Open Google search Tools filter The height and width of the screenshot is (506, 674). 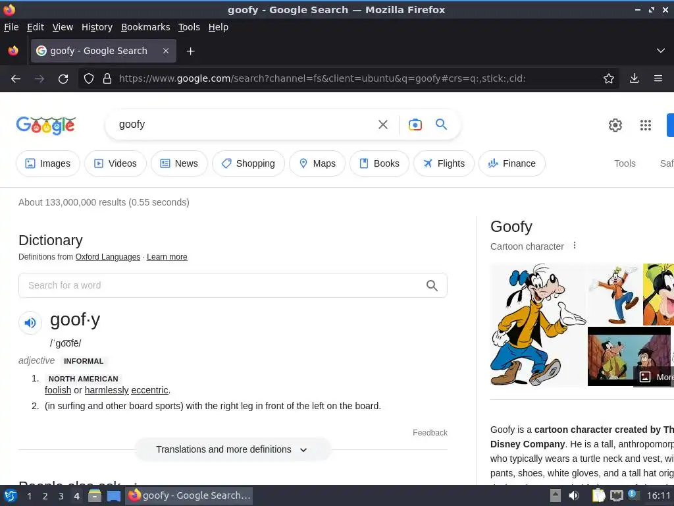point(625,163)
